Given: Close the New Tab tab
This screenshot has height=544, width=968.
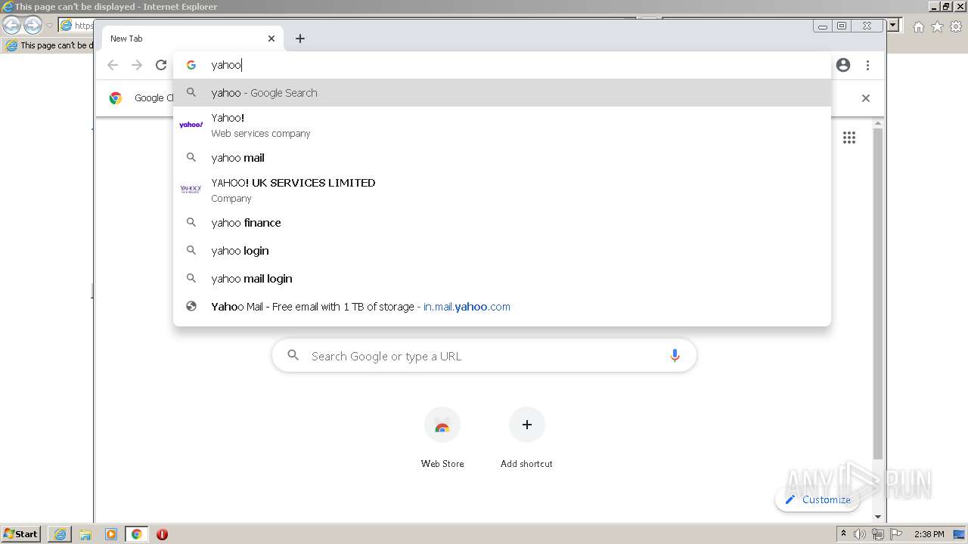Looking at the screenshot, I should 271,39.
